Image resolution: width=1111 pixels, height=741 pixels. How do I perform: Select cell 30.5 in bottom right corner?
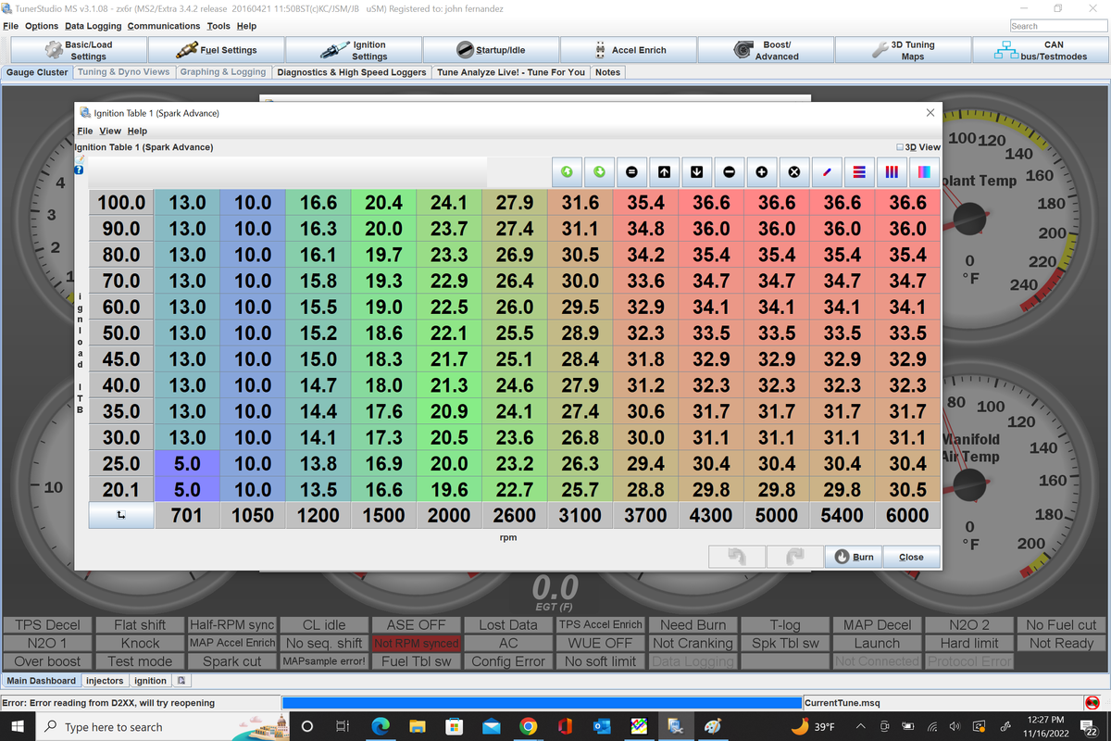click(907, 489)
